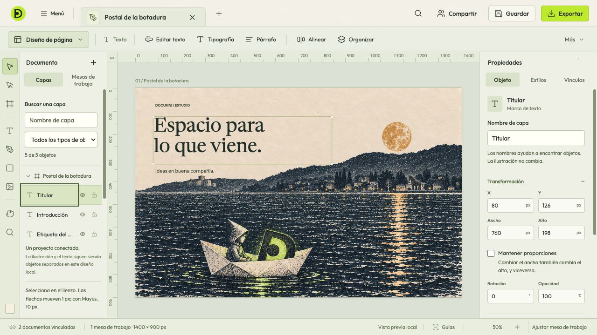
Task: Open Editar texto in toolbar
Action: [x=165, y=40]
